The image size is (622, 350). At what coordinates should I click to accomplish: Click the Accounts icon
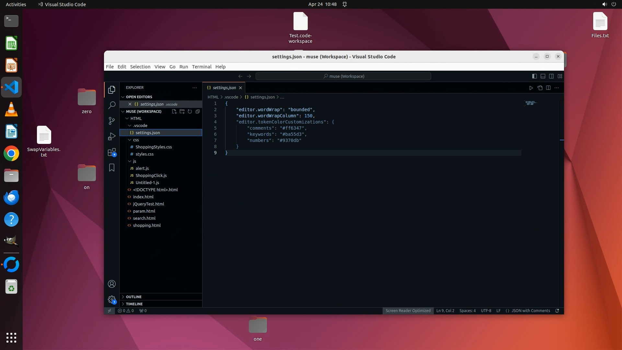[112, 284]
